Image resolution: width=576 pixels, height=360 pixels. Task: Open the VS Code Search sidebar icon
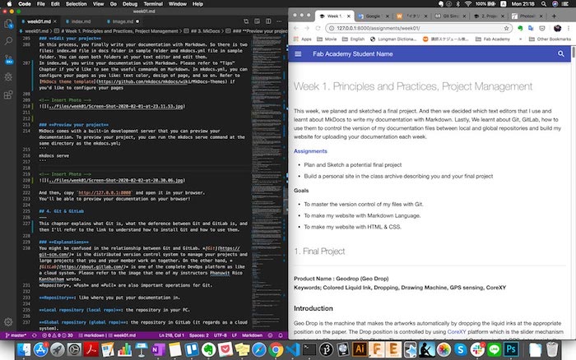pyautogui.click(x=8, y=41)
